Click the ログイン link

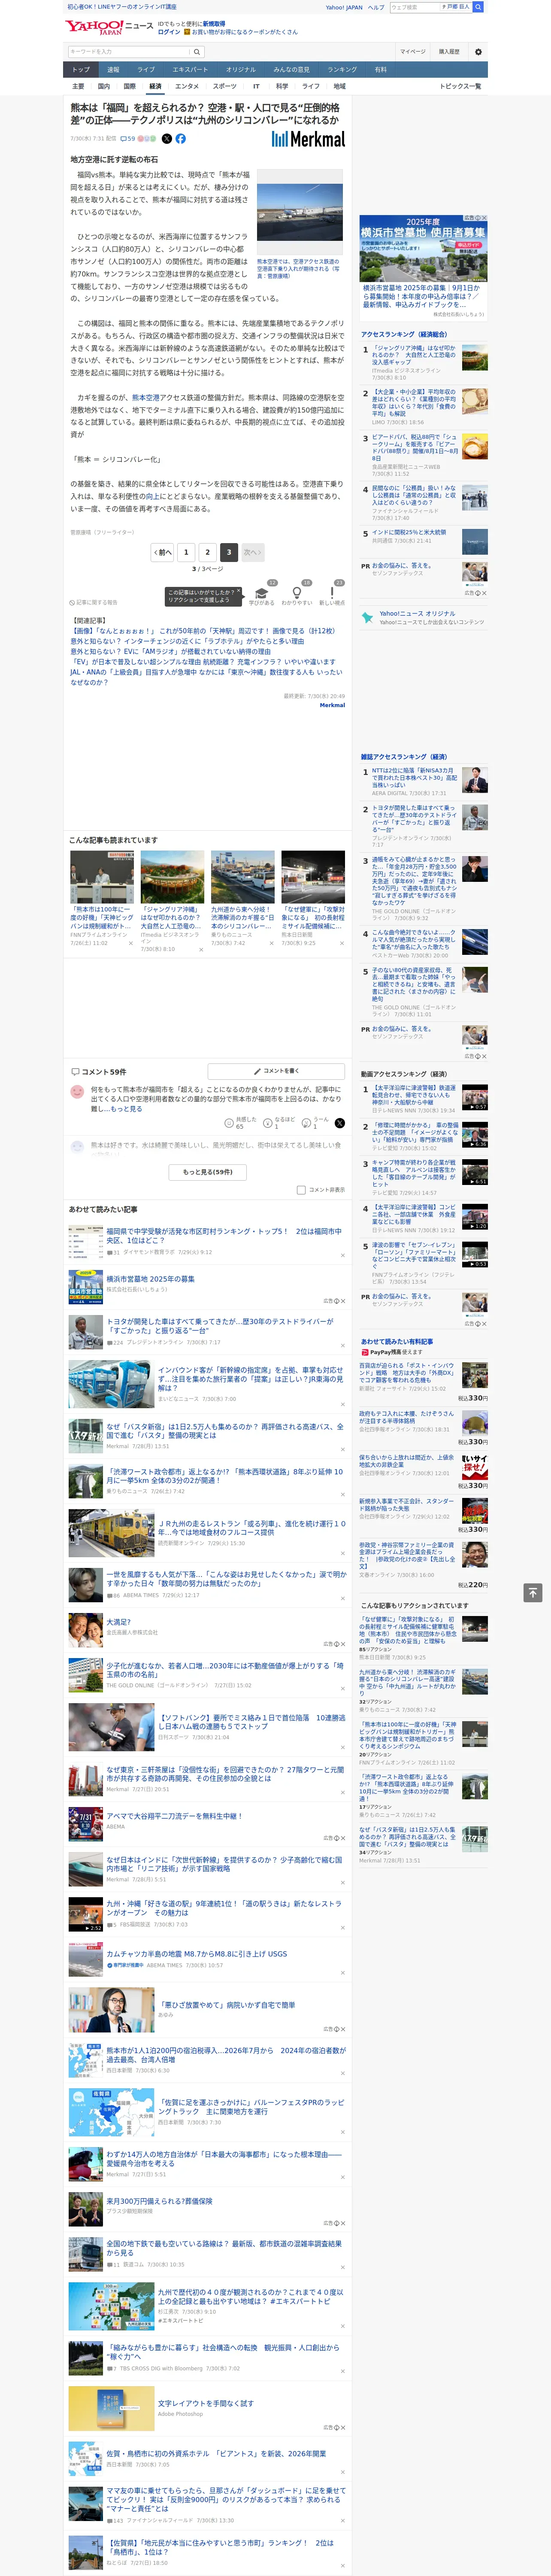169,32
